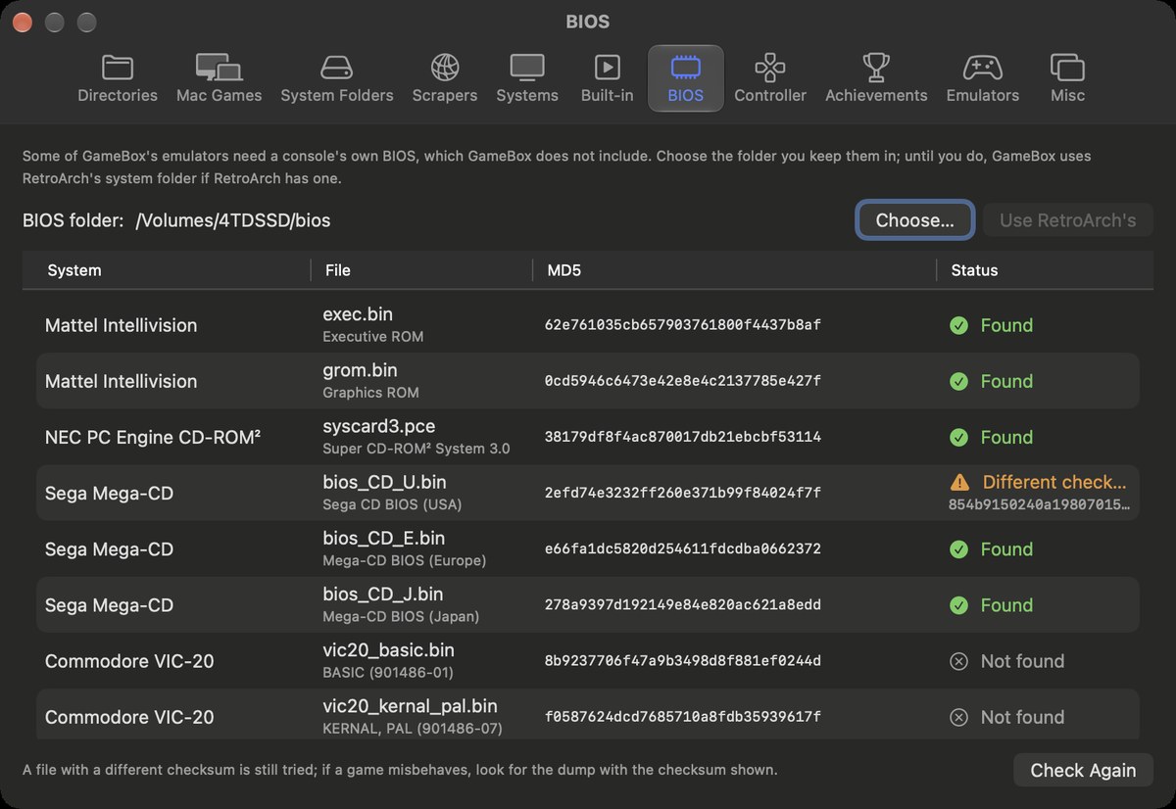
Task: Click the Check Again button
Action: [x=1083, y=770]
